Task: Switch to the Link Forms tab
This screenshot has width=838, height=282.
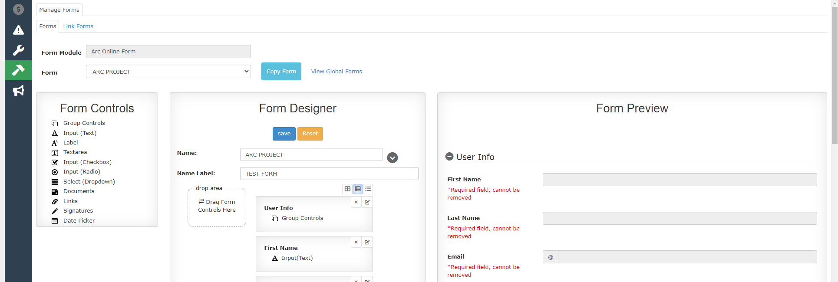Action: [78, 26]
